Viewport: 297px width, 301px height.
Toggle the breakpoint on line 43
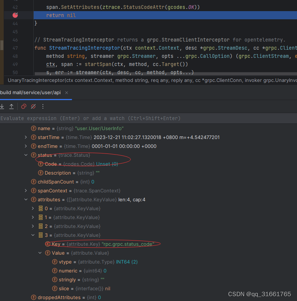[x=15, y=15]
